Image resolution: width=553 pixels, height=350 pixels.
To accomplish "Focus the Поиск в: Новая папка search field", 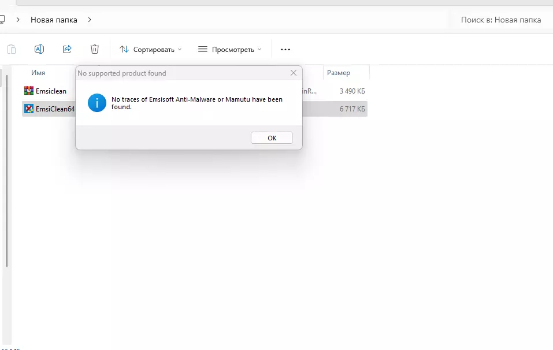I will (501, 20).
